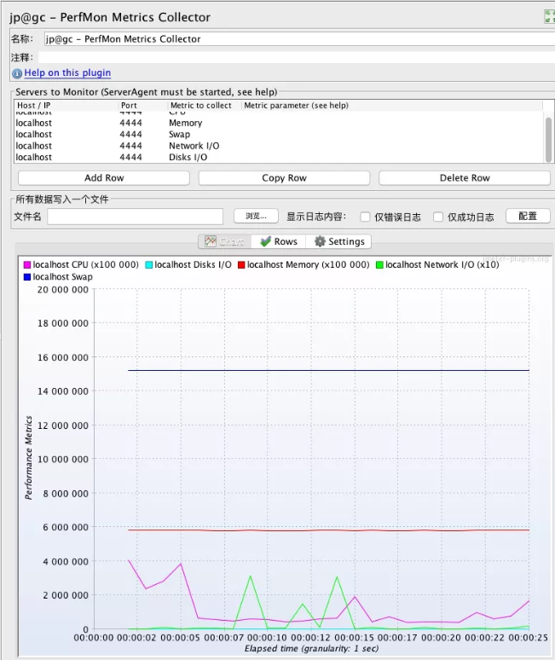Click the blue localhost Swap legend swatch
Viewport: 555px width, 660px height.
pos(27,277)
